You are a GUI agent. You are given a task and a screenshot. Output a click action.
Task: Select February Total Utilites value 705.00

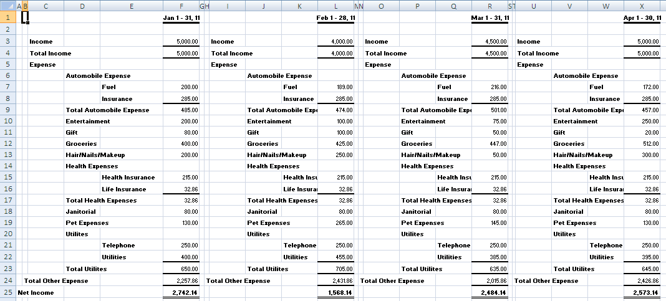pos(336,269)
